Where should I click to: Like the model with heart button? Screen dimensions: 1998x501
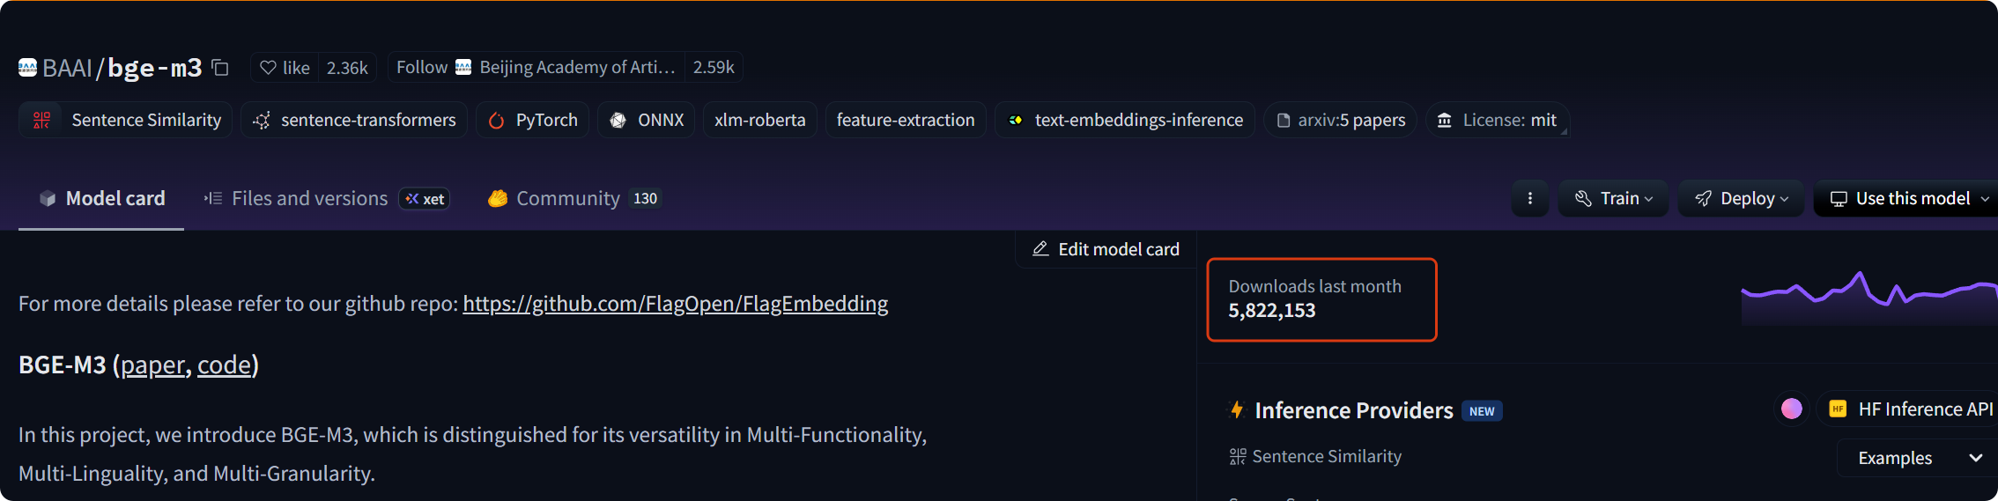point(285,68)
